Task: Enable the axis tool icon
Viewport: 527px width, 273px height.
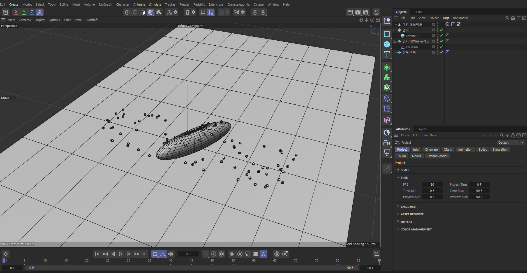Action: 169,12
